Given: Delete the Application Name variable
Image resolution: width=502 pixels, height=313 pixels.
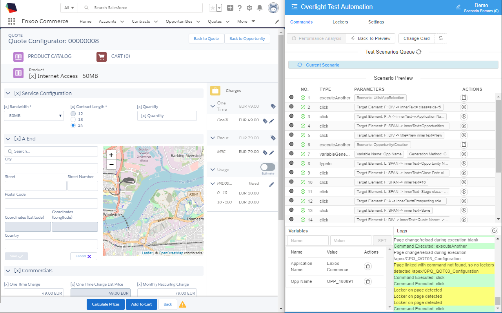Looking at the screenshot, I should coord(367,266).
